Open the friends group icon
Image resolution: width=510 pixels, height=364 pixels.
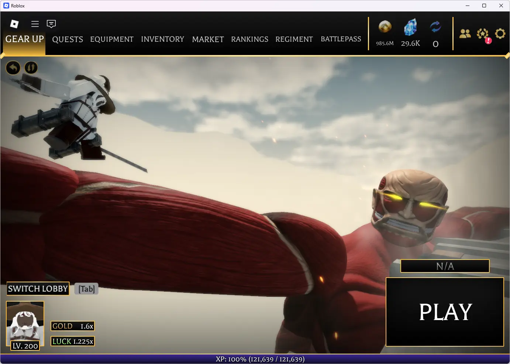[x=465, y=34]
